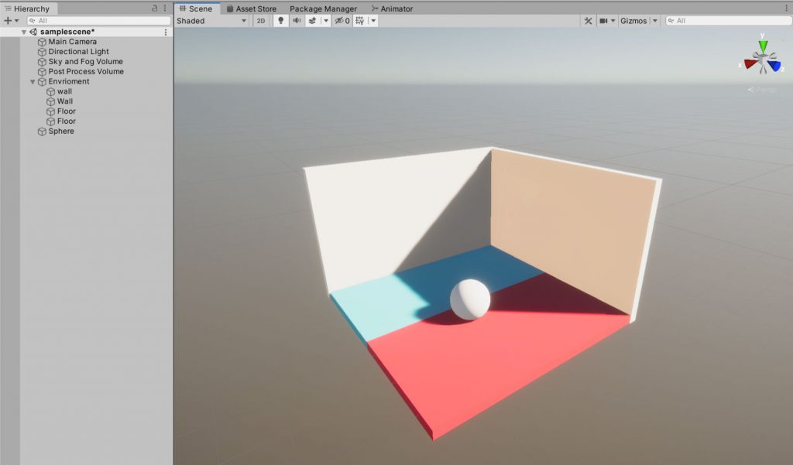Toggle scene lighting with the lightbulb icon

(281, 21)
